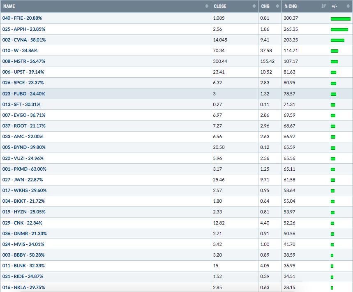The height and width of the screenshot is (292, 353).
Task: Open the 008 - MSTR - 36.47% link
Action: [24, 61]
